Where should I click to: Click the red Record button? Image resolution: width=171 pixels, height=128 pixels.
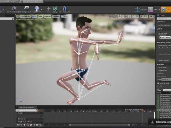tap(28, 125)
